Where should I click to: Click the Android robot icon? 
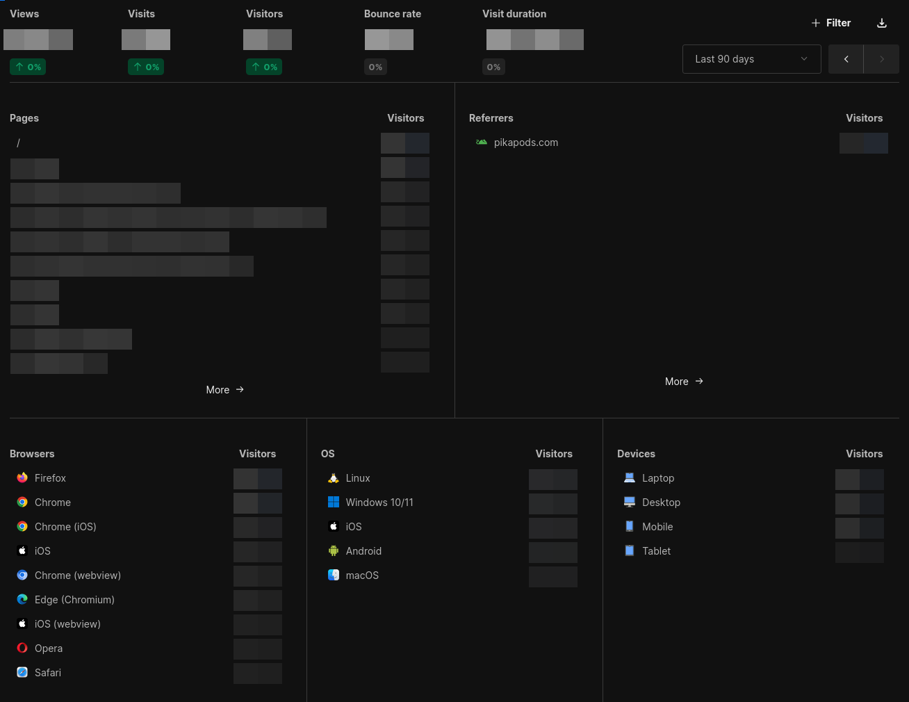(334, 550)
